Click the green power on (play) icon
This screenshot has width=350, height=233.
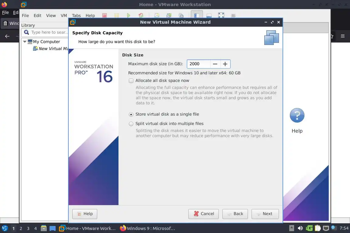point(129,15)
